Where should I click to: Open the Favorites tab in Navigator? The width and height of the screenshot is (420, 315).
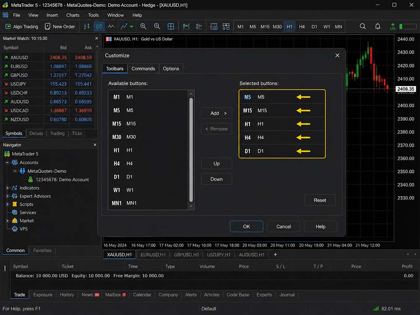[42, 250]
